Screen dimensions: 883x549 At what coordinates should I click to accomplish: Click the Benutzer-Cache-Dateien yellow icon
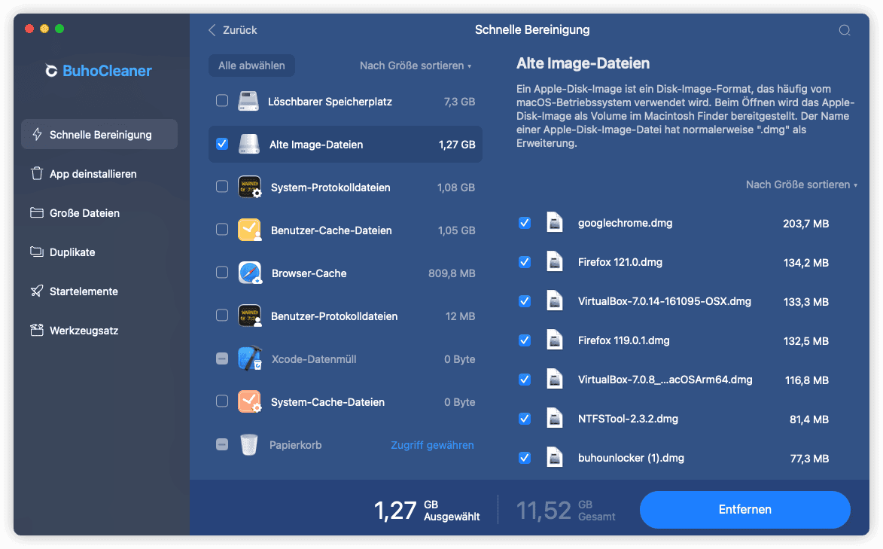(x=249, y=230)
